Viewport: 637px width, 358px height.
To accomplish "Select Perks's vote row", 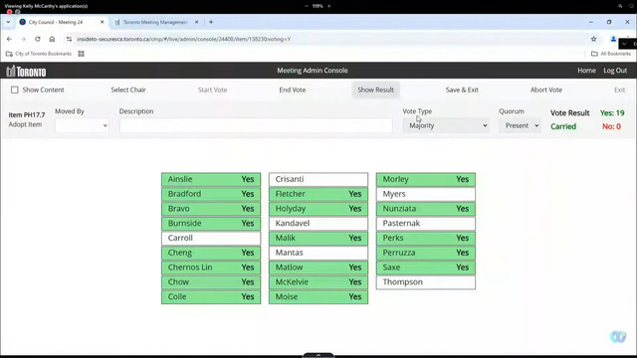I will click(425, 238).
